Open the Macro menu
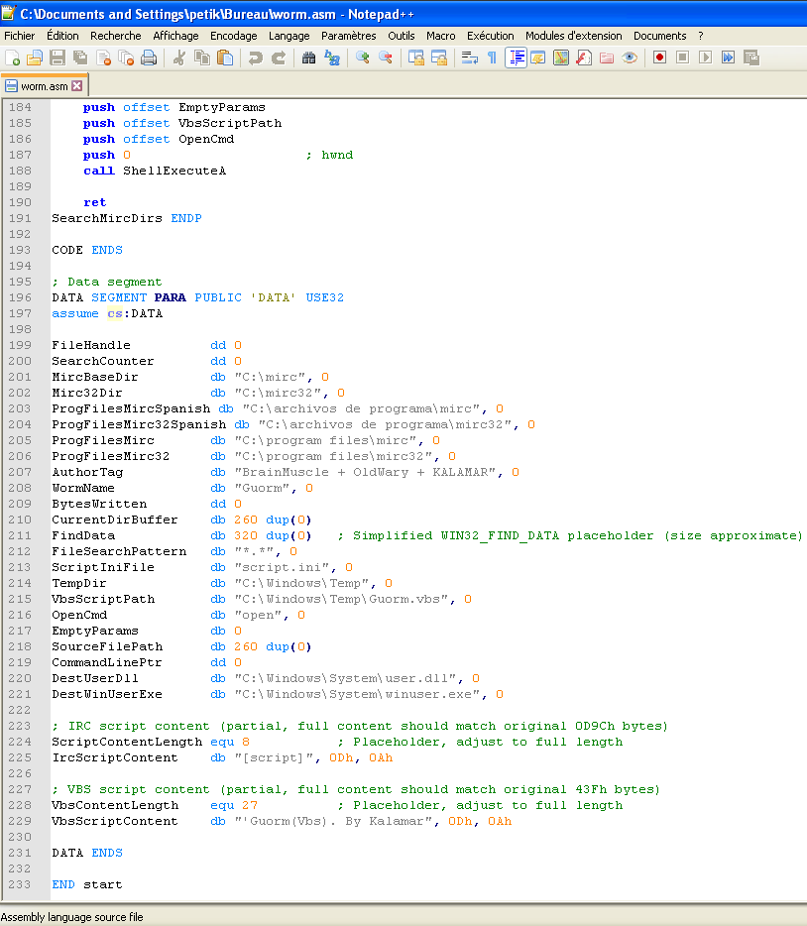Image resolution: width=807 pixels, height=926 pixels. click(x=441, y=36)
